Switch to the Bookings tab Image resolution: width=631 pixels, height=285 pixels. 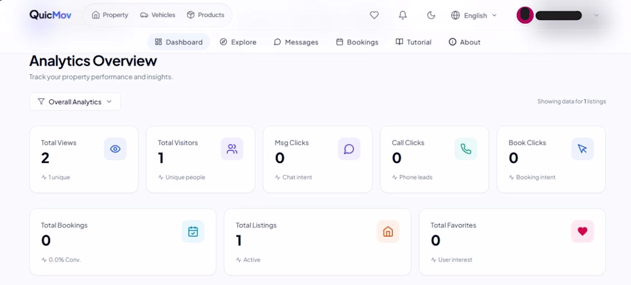pos(357,42)
